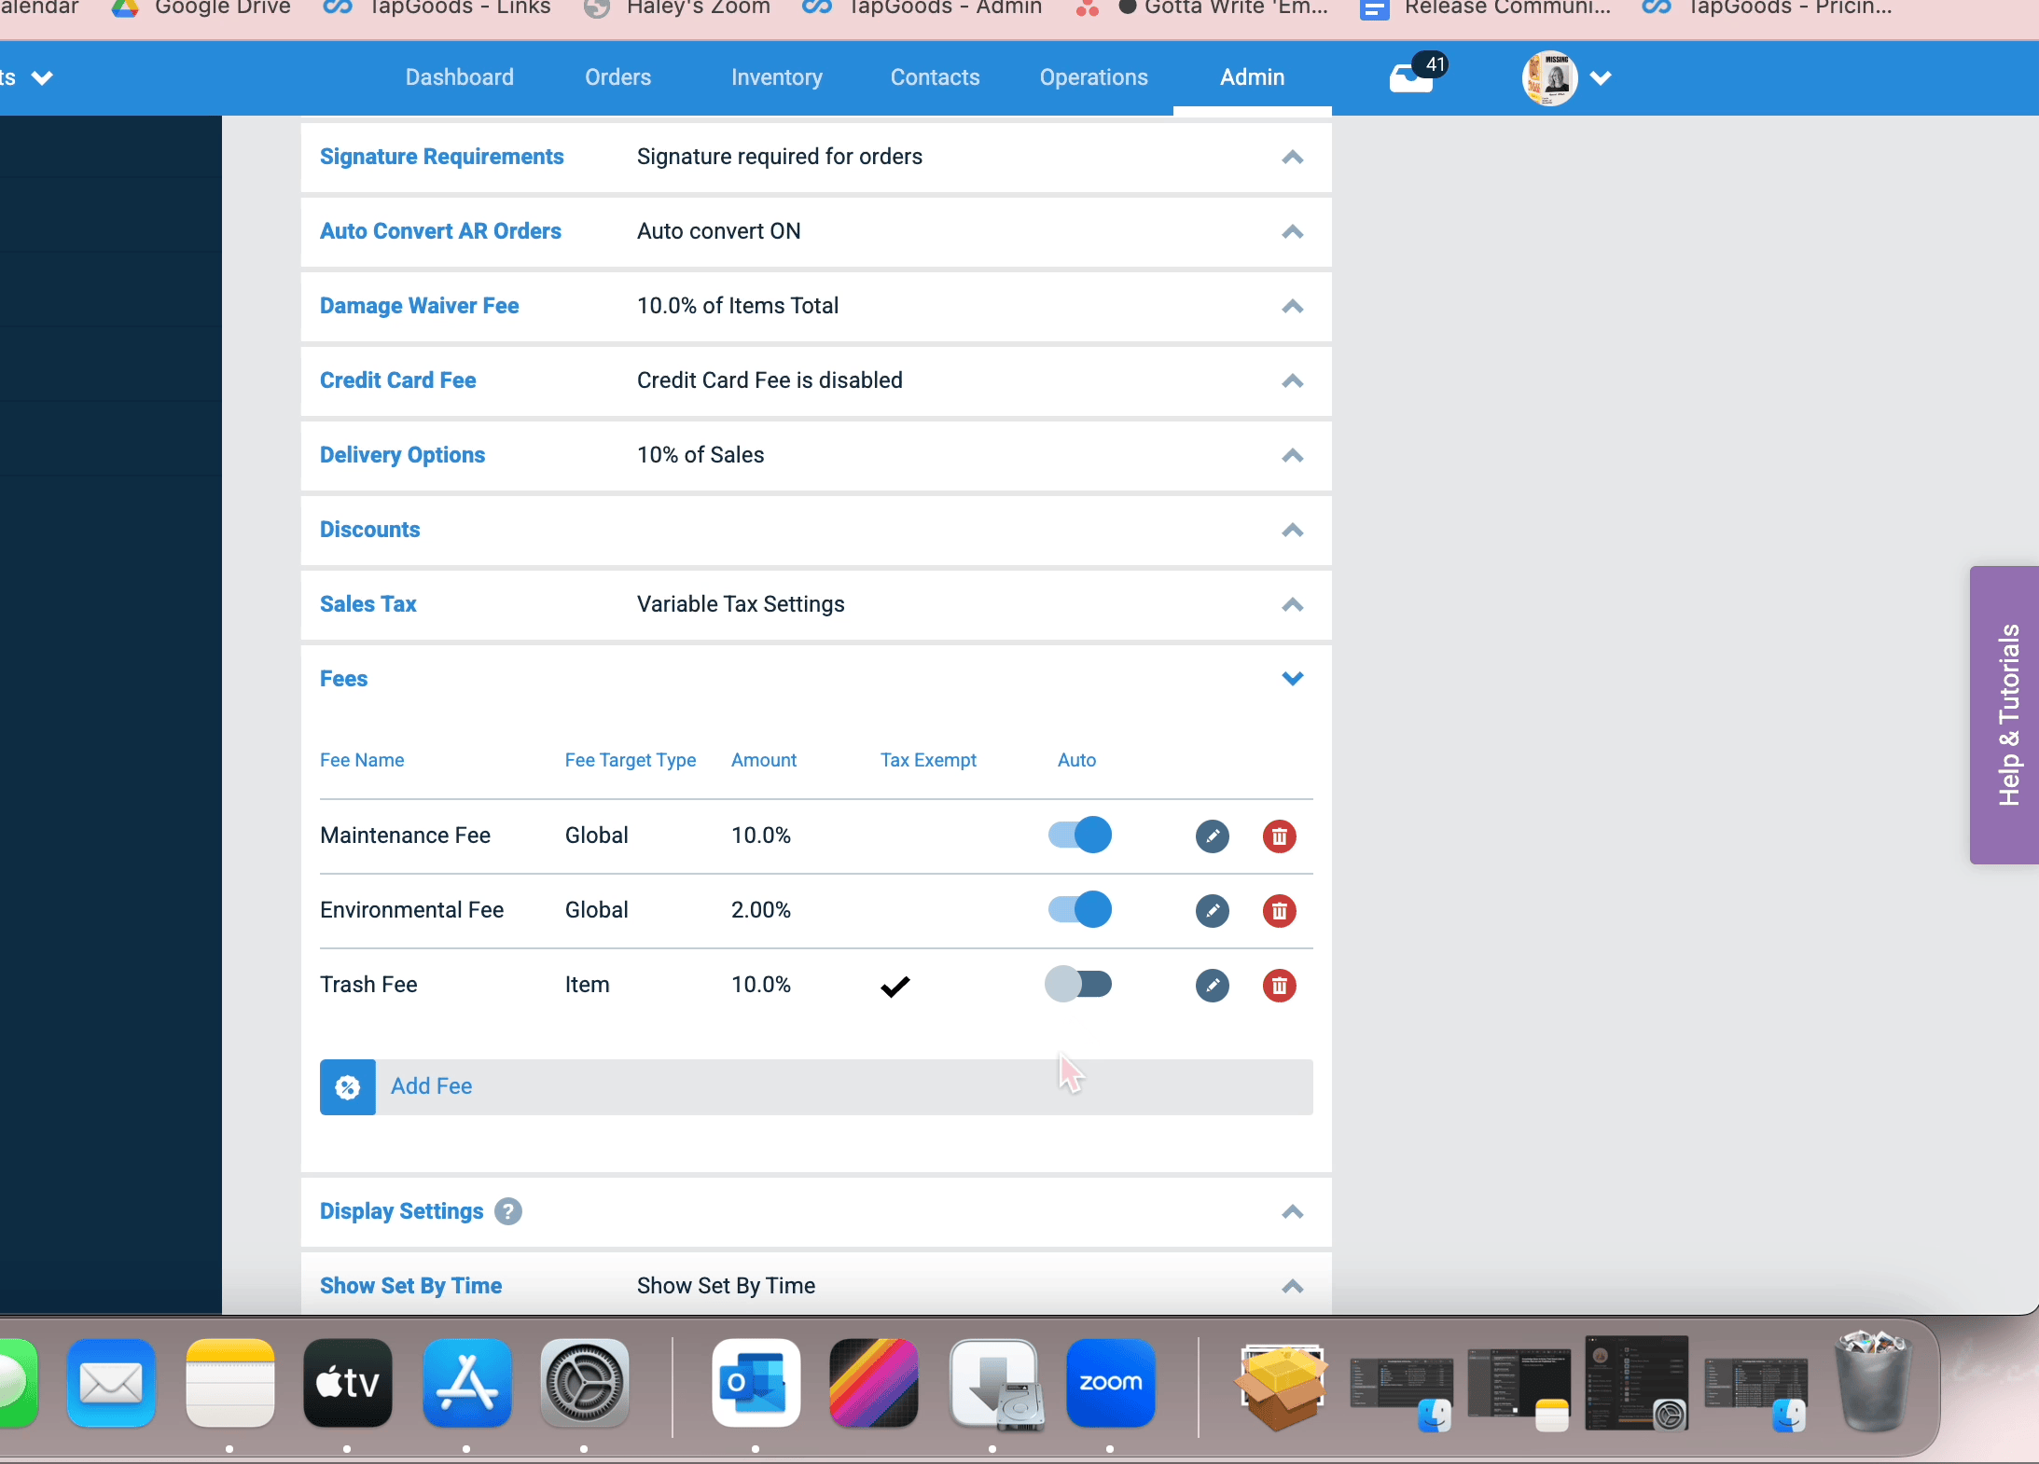The image size is (2039, 1464).
Task: Go to the Inventory tab
Action: [776, 77]
